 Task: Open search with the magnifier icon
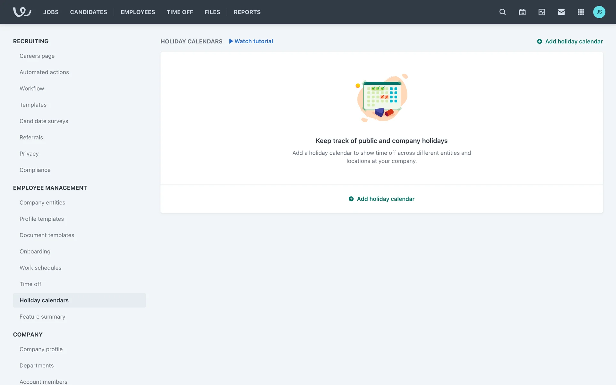pos(502,12)
